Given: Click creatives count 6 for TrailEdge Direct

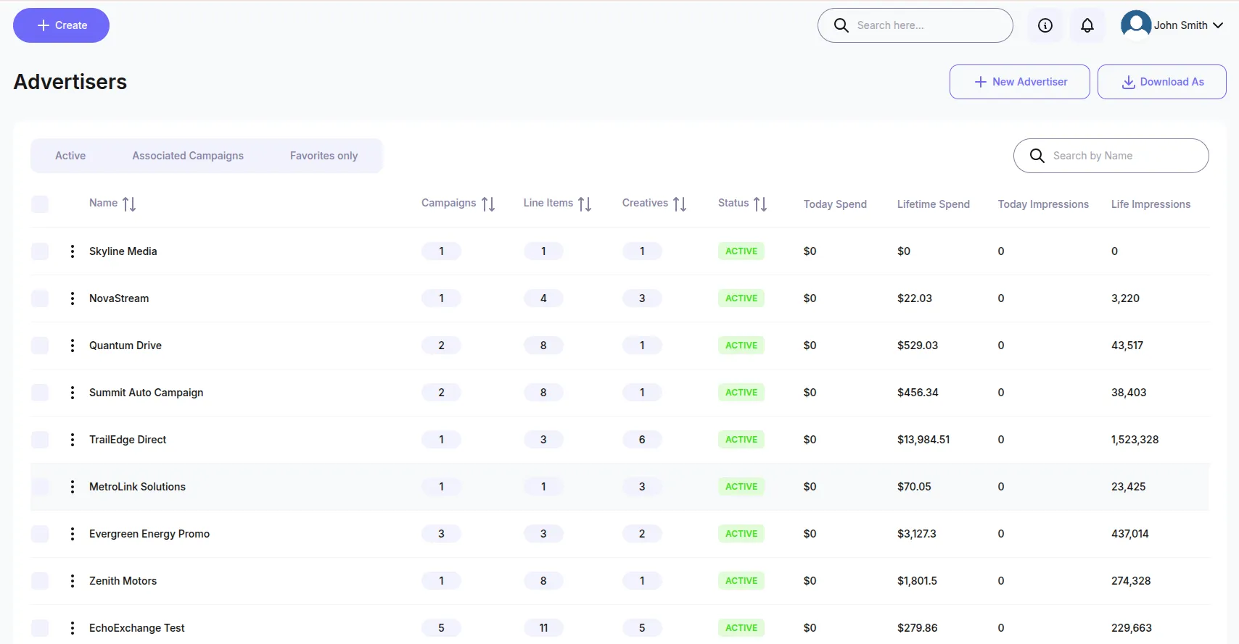Looking at the screenshot, I should 642,440.
